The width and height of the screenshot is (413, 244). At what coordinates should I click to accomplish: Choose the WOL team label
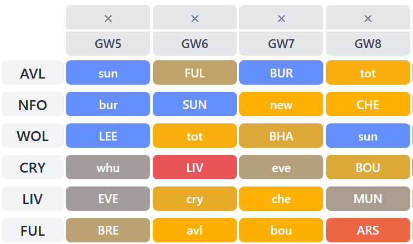33,136
